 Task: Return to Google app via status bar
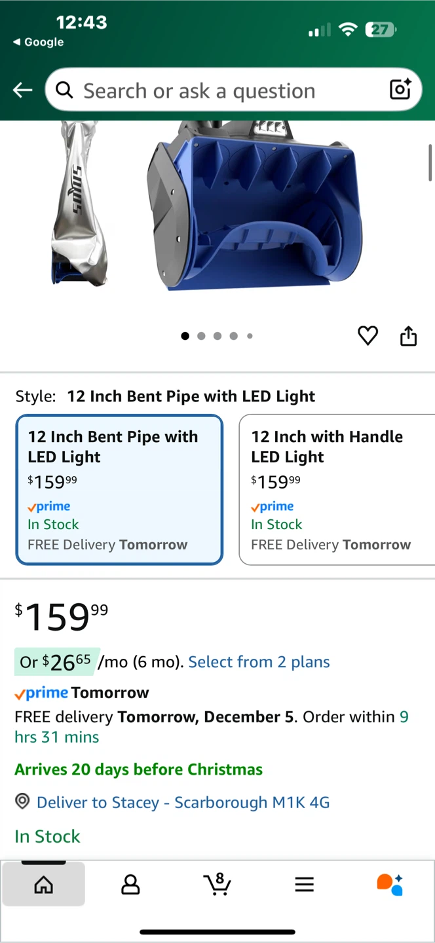[x=39, y=42]
